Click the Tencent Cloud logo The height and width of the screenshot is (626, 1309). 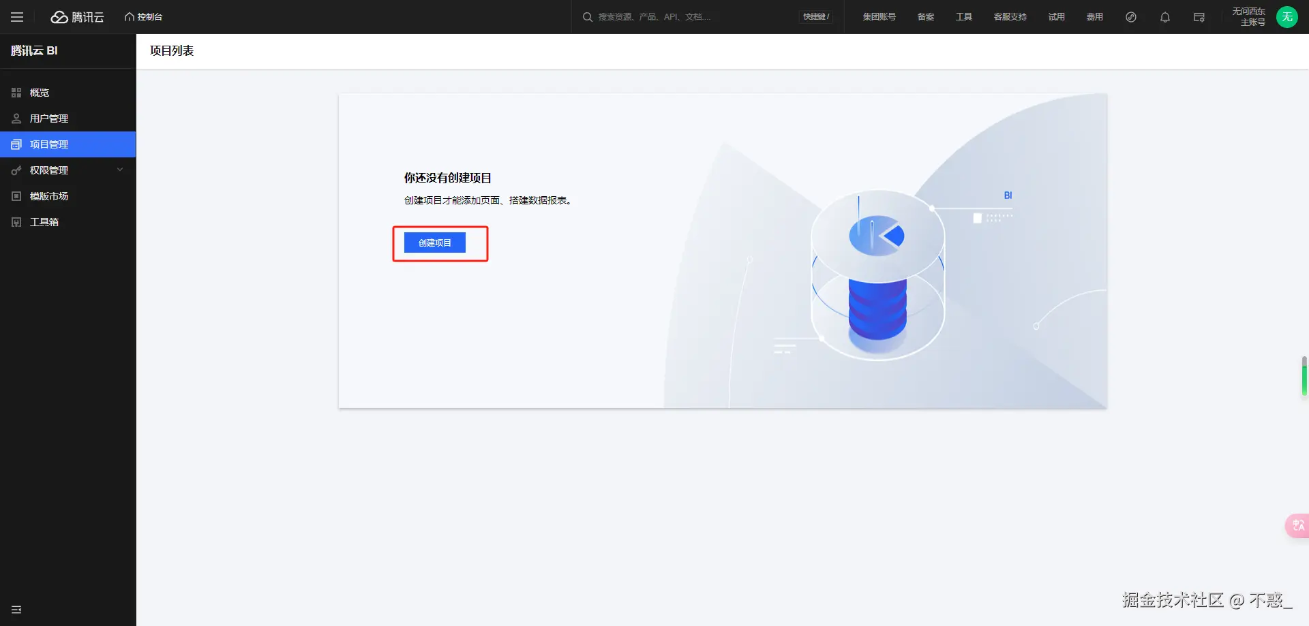coord(78,17)
